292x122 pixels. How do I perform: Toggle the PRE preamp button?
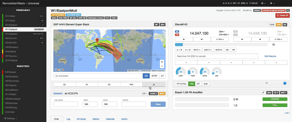[x=192, y=84]
